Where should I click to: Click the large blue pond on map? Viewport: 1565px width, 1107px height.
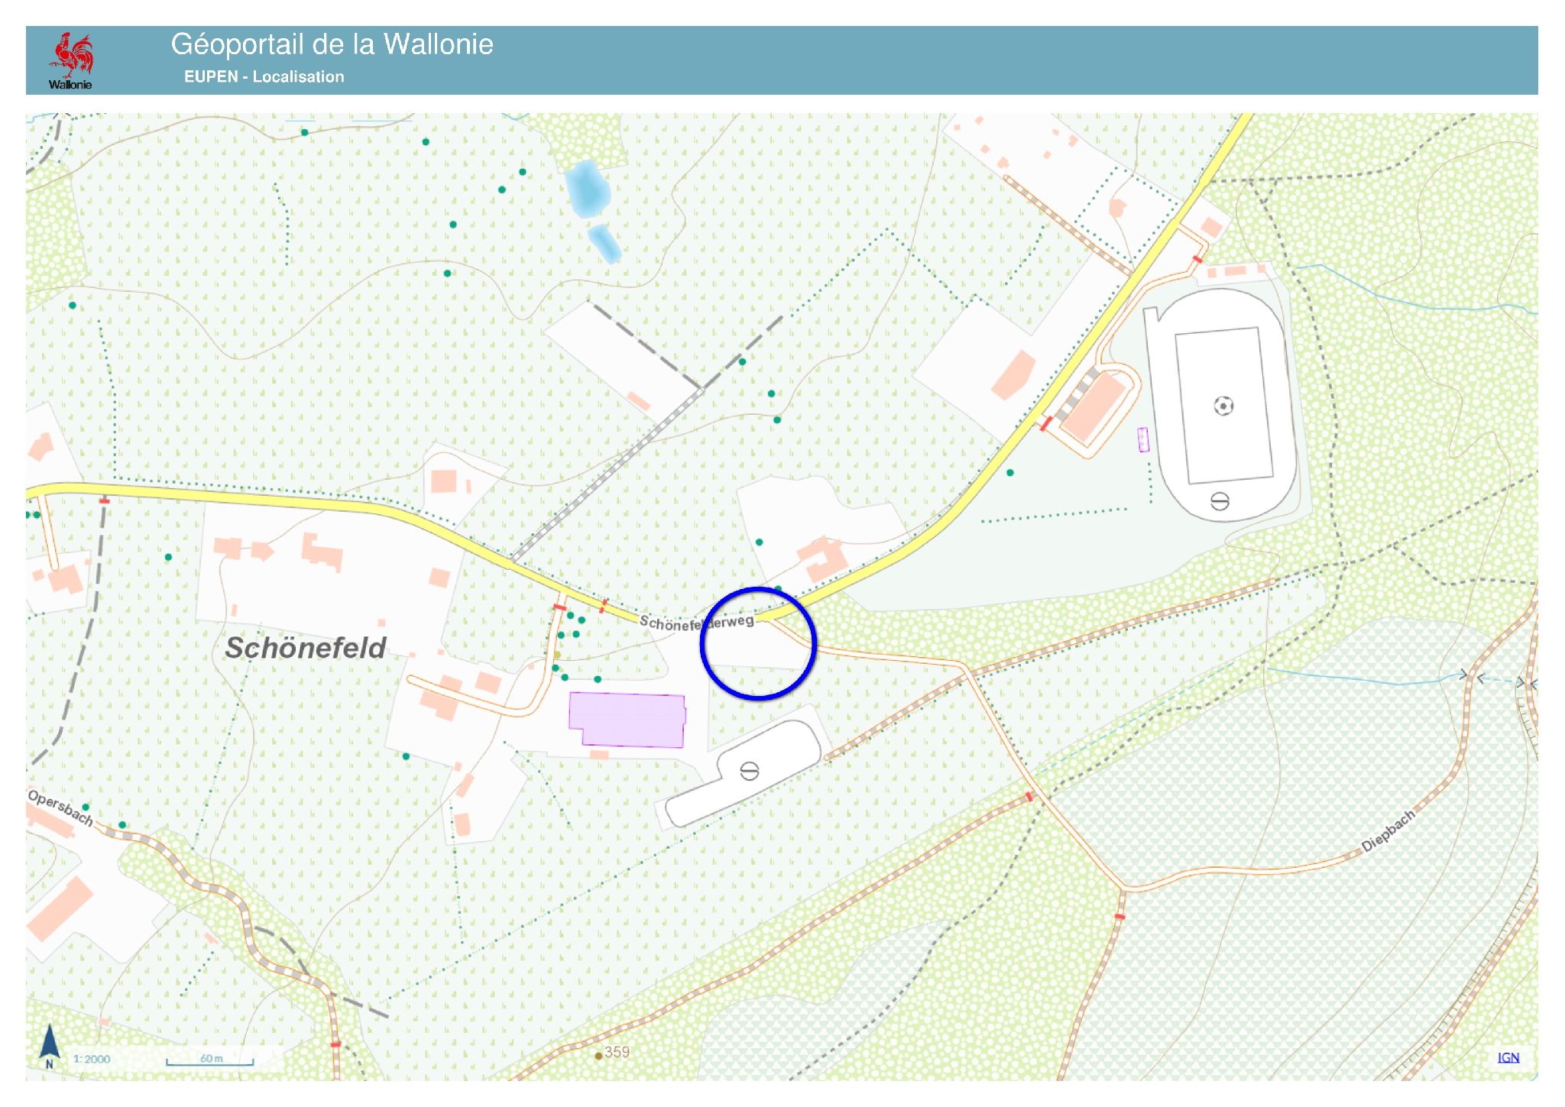[x=586, y=189]
